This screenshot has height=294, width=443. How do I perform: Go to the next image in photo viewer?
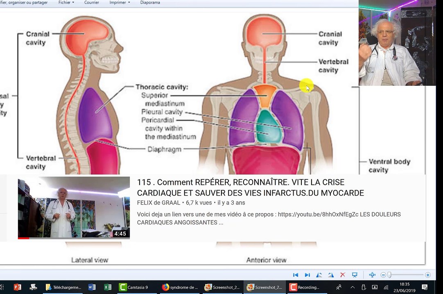click(x=307, y=275)
